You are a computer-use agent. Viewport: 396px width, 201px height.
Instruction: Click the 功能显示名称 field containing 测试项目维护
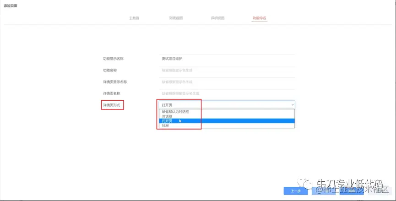pos(227,59)
